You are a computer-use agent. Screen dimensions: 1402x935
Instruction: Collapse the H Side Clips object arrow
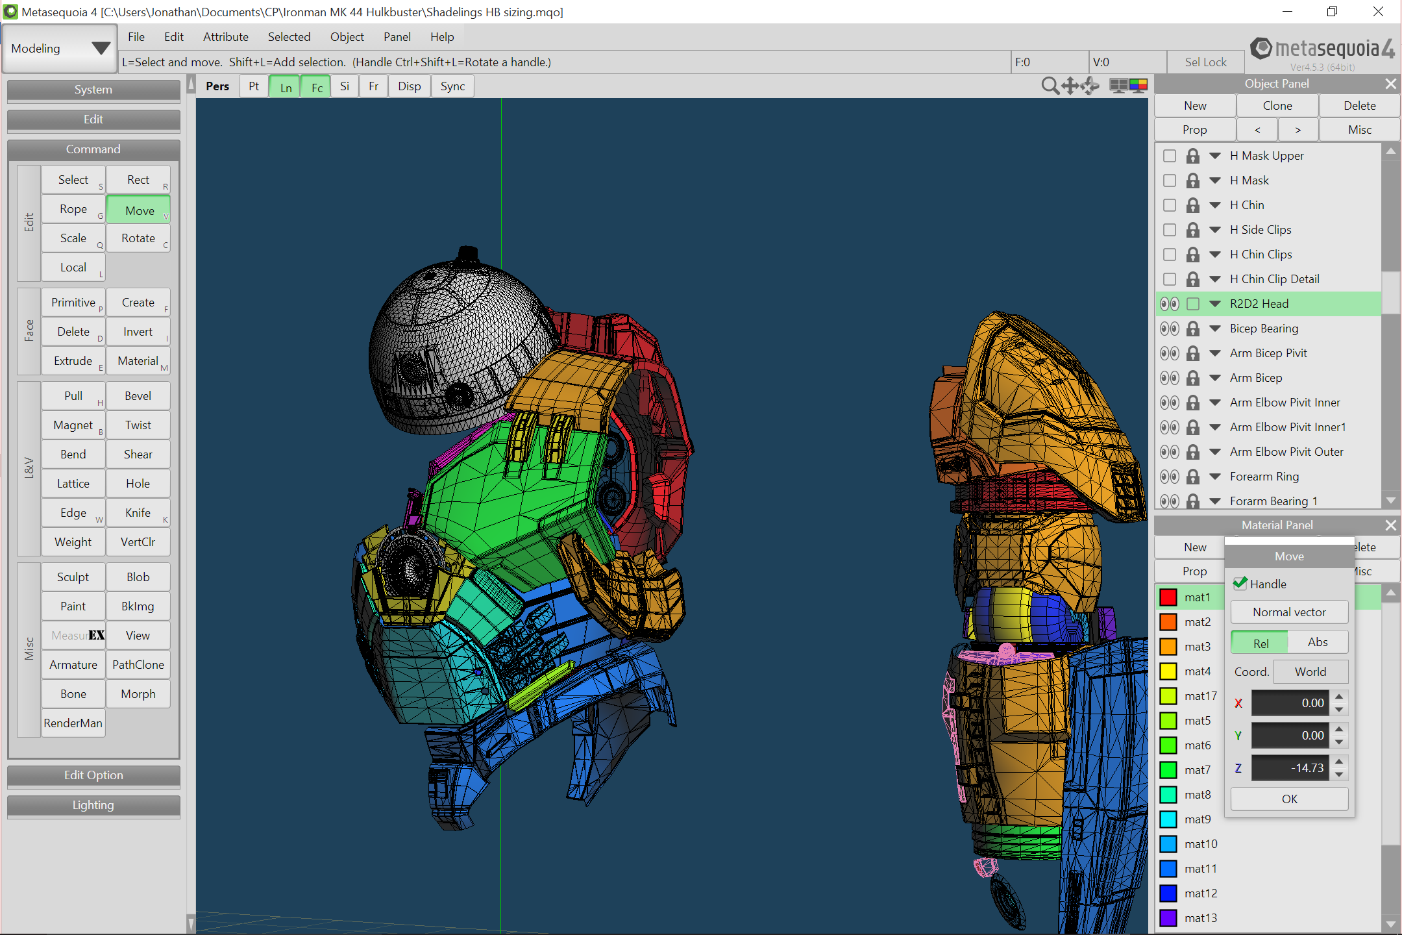point(1215,230)
